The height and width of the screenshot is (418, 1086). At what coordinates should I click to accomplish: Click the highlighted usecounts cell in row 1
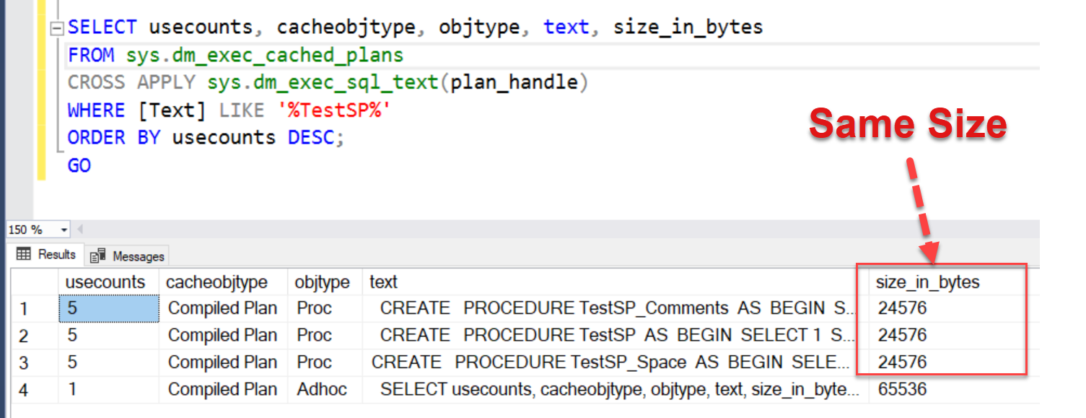[x=109, y=308]
